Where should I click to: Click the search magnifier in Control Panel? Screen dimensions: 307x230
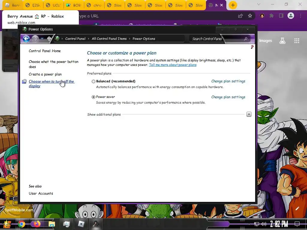(x=246, y=39)
